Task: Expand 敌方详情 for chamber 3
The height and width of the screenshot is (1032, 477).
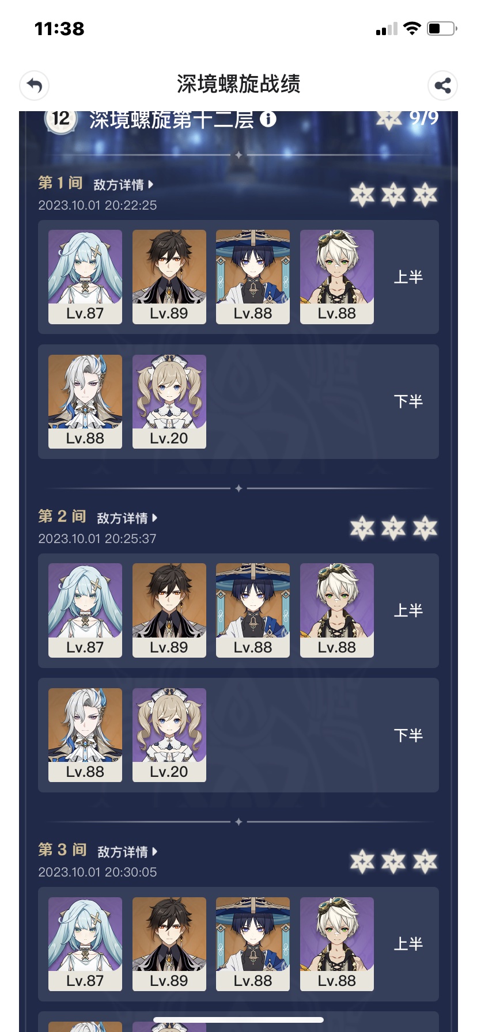Action: [x=127, y=852]
